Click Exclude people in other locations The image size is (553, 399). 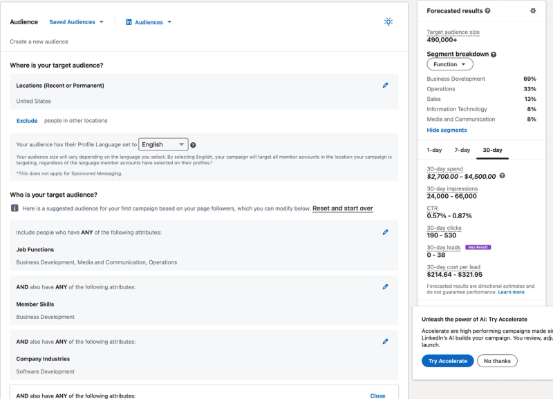[x=27, y=121]
